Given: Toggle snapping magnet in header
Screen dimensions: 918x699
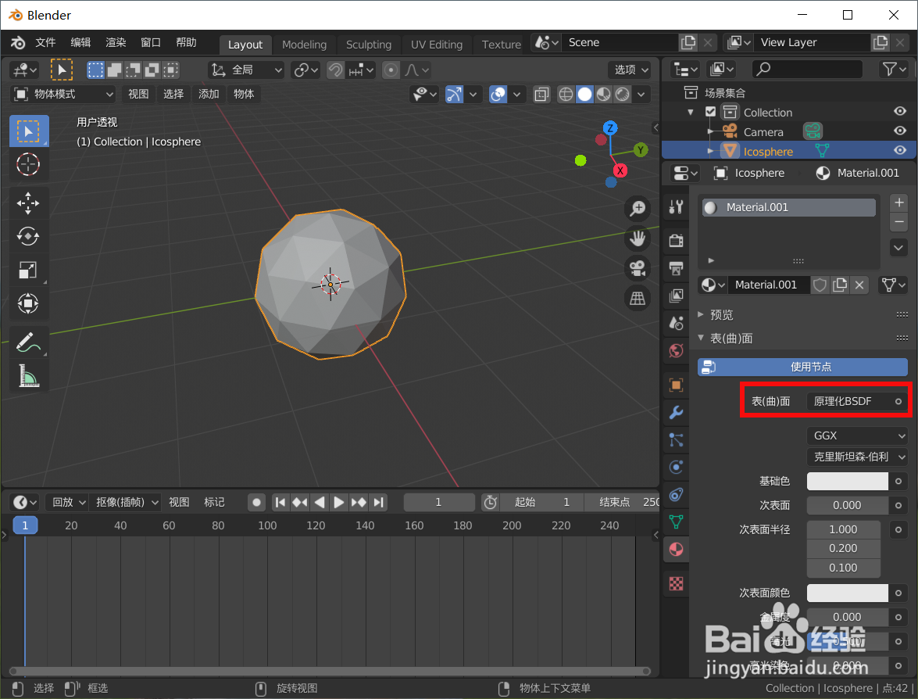Looking at the screenshot, I should (x=335, y=70).
